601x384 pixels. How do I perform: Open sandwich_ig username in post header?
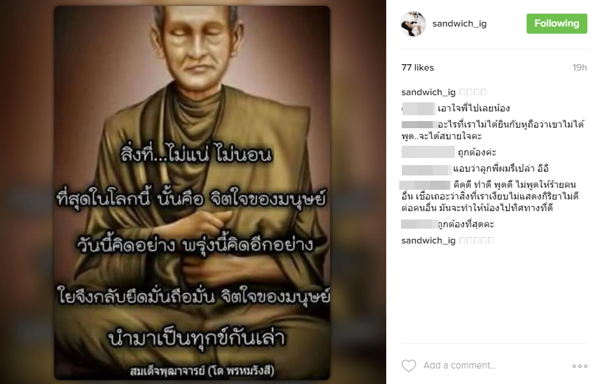click(459, 24)
